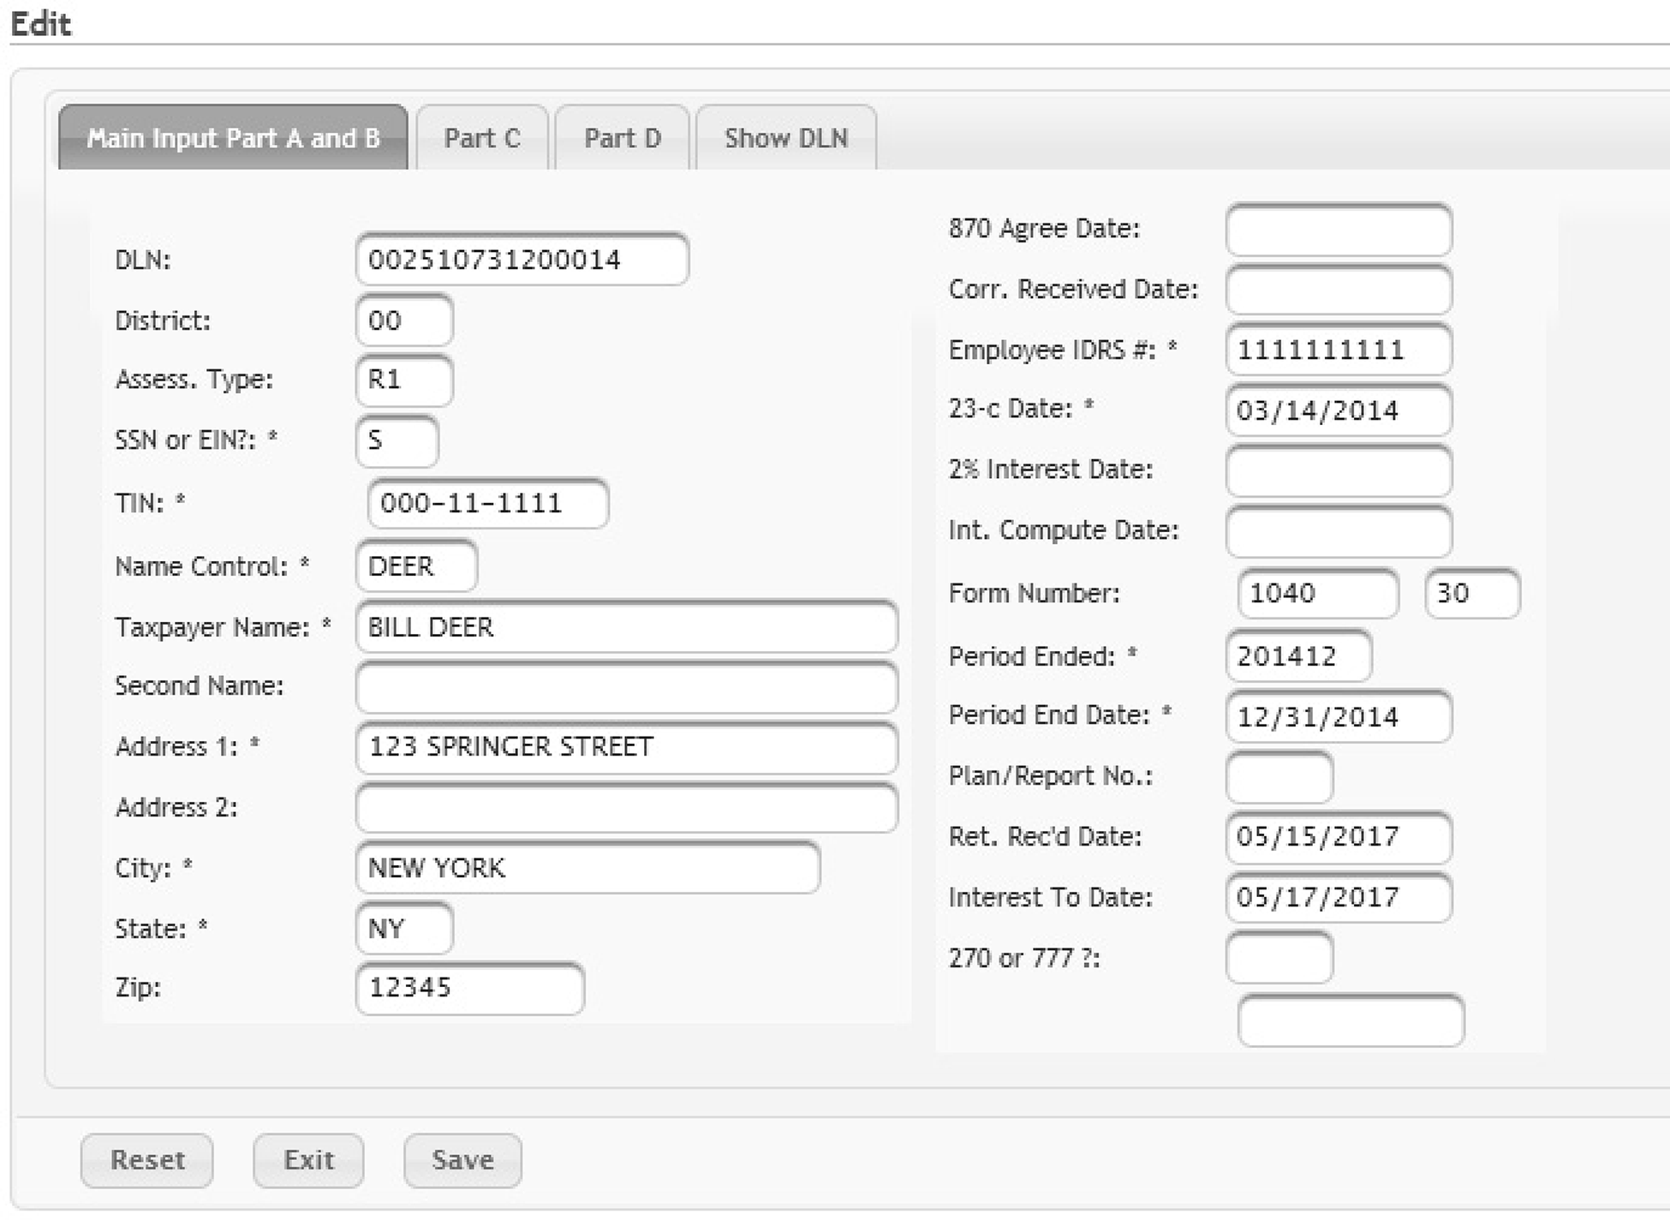Click Main Input Part A and B tab
Screen dimensions: 1670x1220
click(233, 138)
